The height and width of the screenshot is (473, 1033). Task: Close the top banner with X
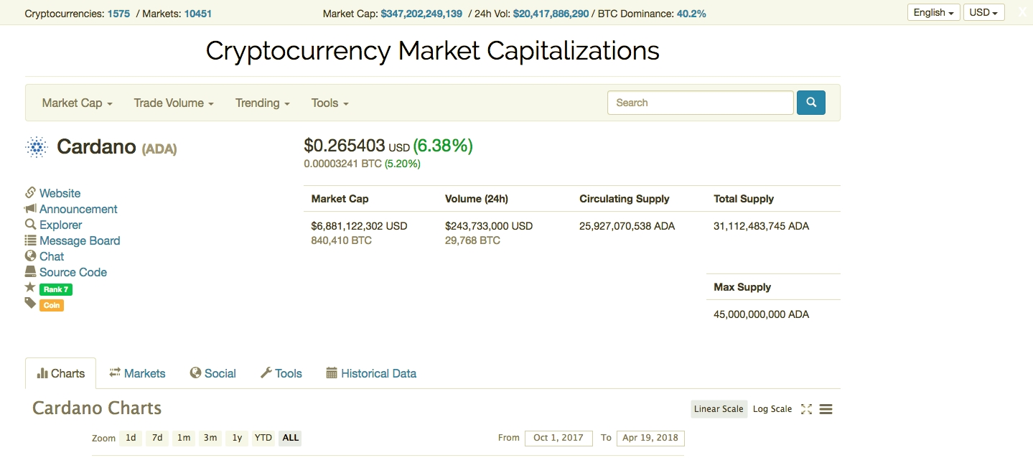[x=1022, y=12]
